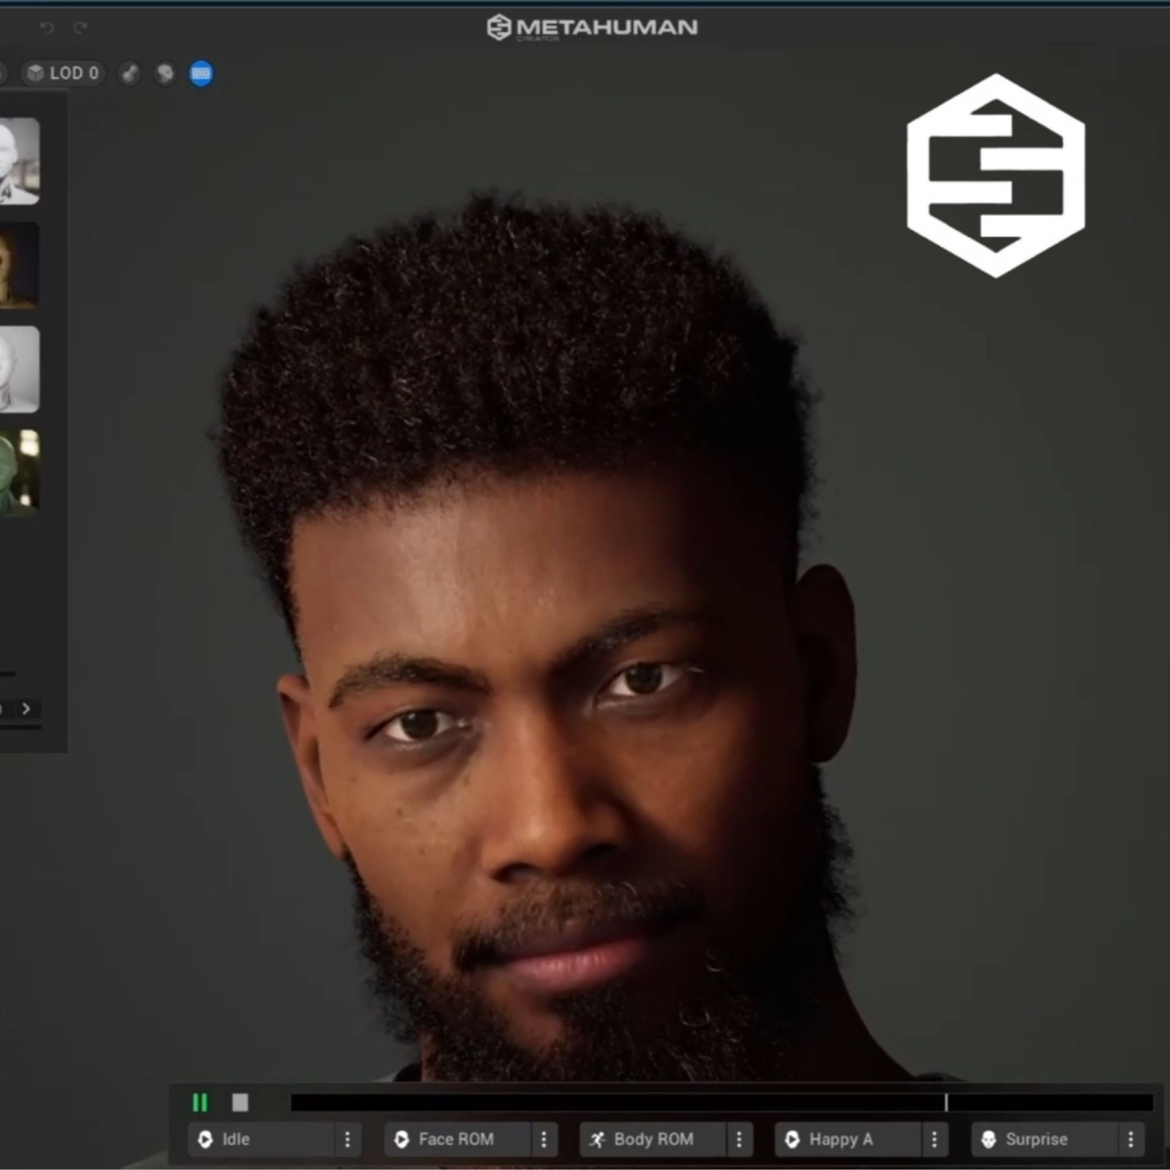Viewport: 1170px width, 1170px height.
Task: Click the undo arrow icon
Action: [x=46, y=28]
